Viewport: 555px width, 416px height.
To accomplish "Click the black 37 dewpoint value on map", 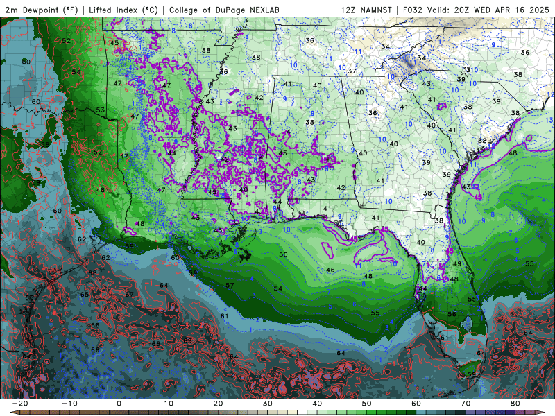I will 352,71.
